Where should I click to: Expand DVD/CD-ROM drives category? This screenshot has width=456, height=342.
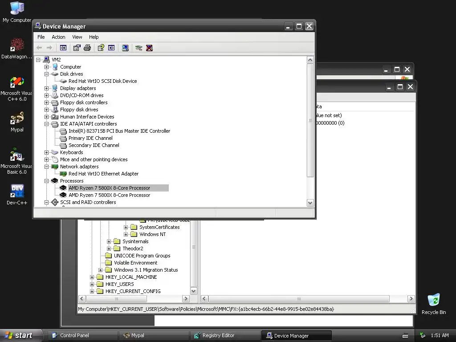pos(46,95)
